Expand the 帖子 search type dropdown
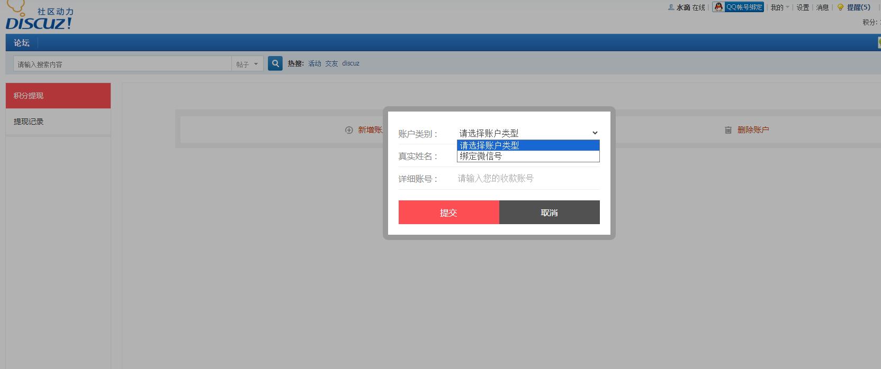 click(x=247, y=64)
